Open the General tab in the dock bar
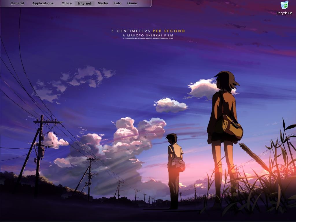316x222 pixels. [x=17, y=3]
